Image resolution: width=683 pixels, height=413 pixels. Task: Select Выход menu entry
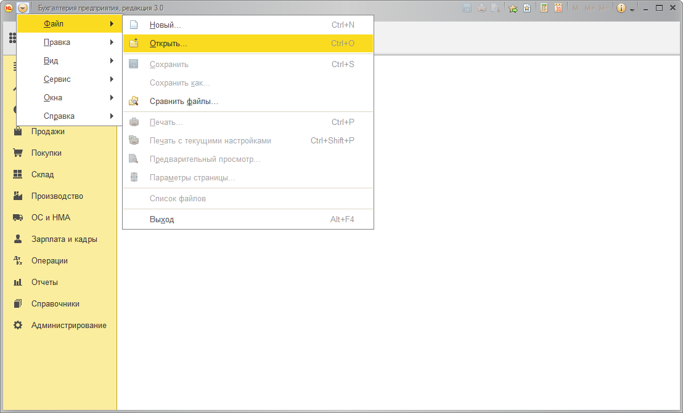[x=162, y=220]
